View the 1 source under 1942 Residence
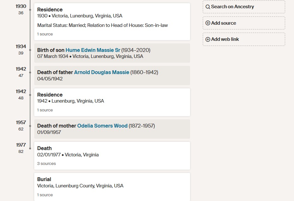Screen dimensions: 294x201 point(45,110)
